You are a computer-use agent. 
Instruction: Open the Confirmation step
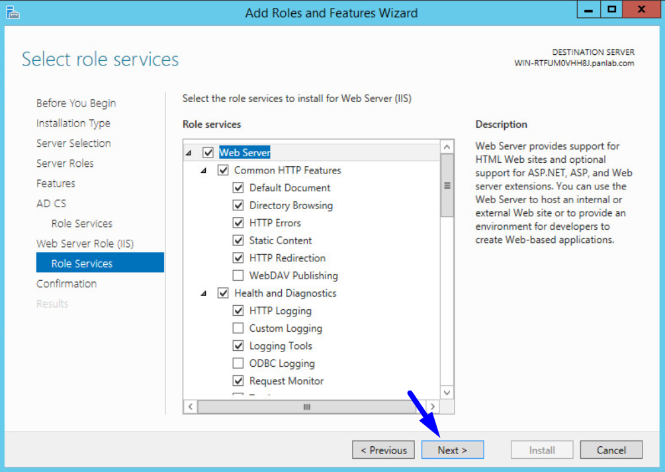pos(66,283)
